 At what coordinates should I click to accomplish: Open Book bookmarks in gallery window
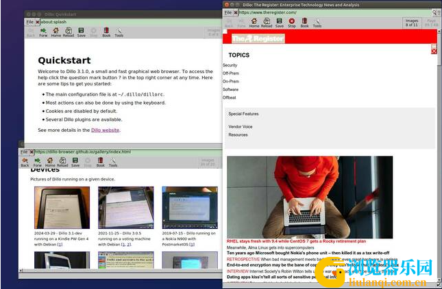click(100, 161)
